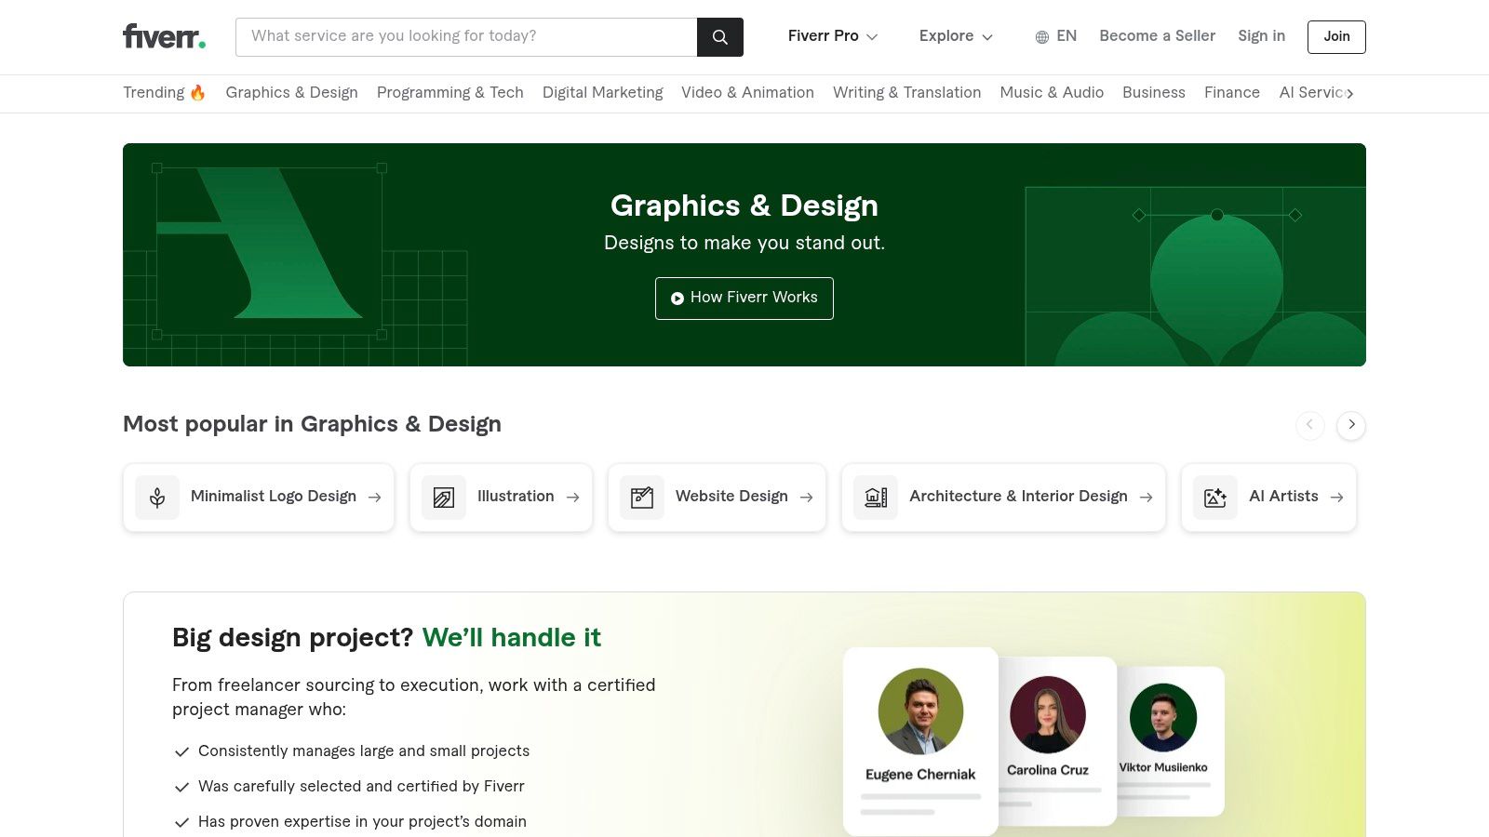Click the Sign in link

[1261, 36]
